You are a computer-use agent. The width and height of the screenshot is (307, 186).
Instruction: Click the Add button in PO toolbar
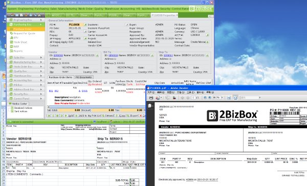[x=70, y=116]
